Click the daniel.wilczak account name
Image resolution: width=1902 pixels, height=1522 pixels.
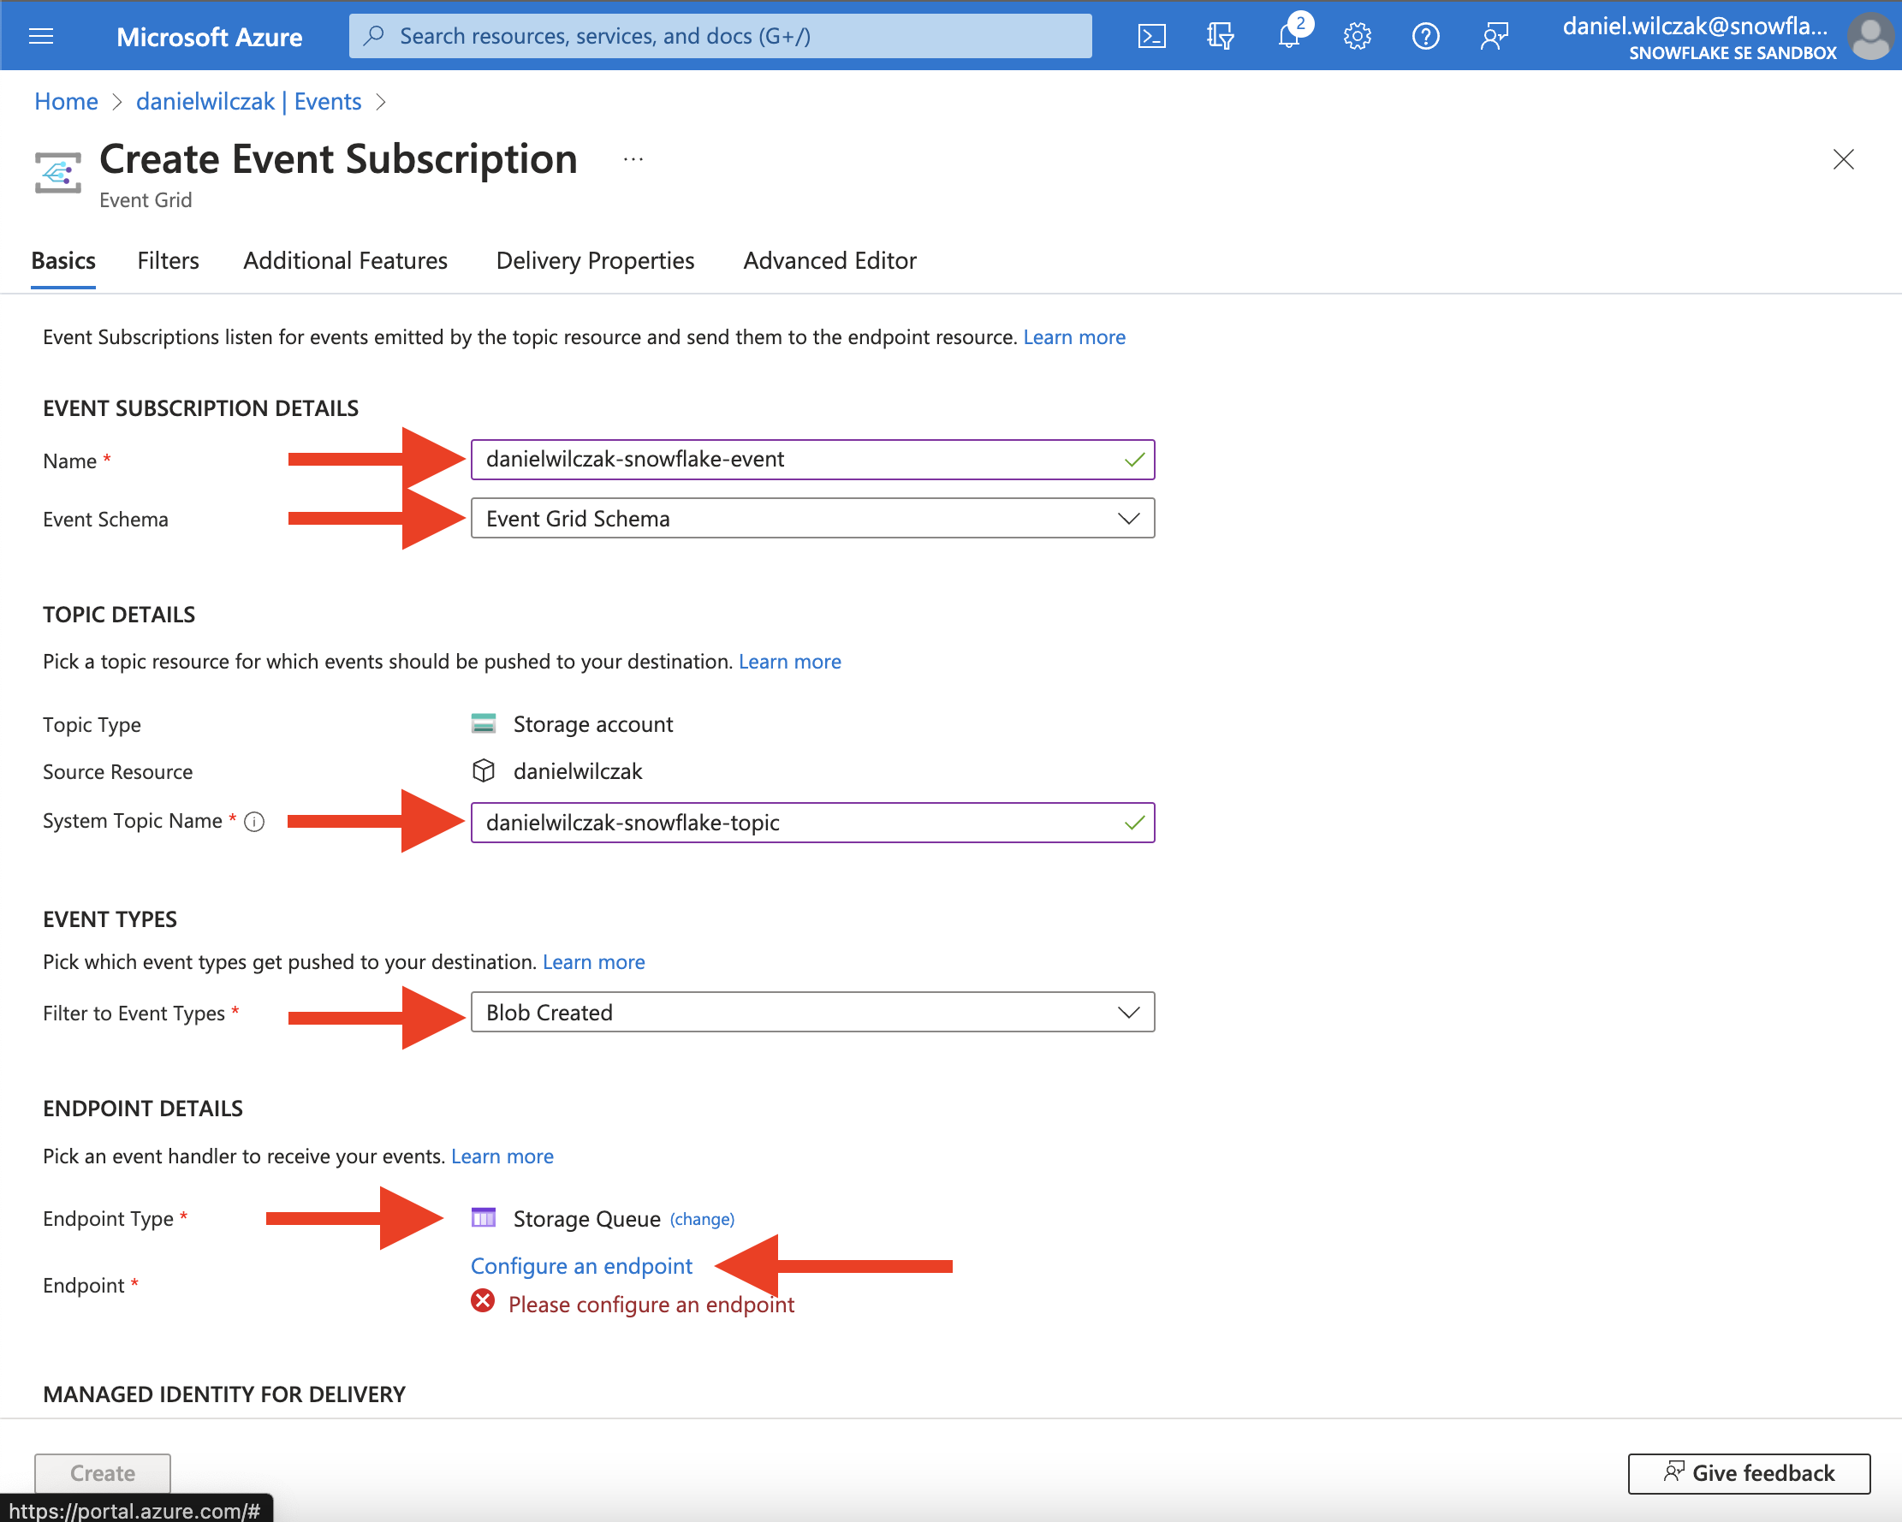[x=1694, y=27]
